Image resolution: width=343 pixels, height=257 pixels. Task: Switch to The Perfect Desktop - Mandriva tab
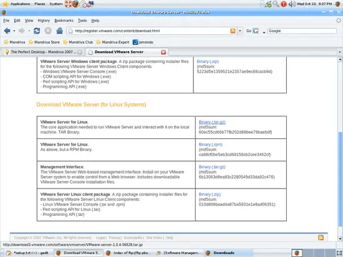pos(42,52)
